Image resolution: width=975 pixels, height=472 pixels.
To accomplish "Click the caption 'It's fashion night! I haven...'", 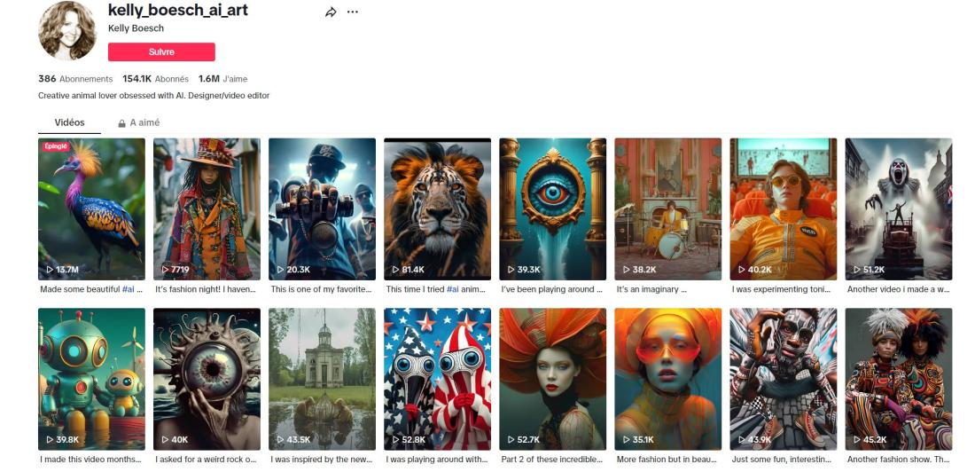I will click(x=207, y=289).
